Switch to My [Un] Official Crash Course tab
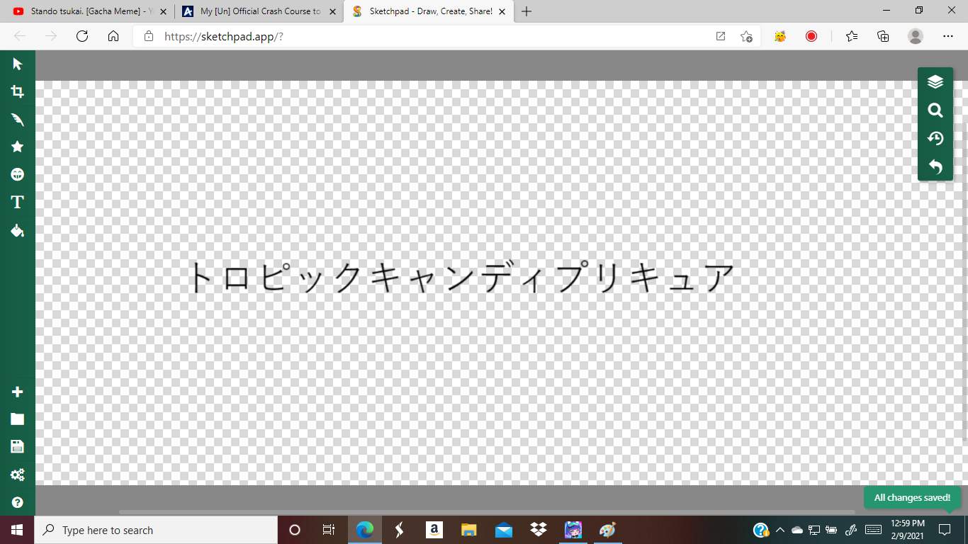 tap(259, 11)
